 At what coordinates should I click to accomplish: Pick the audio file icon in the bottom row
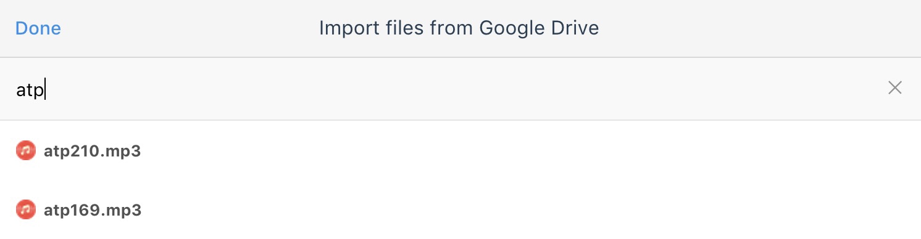25,210
